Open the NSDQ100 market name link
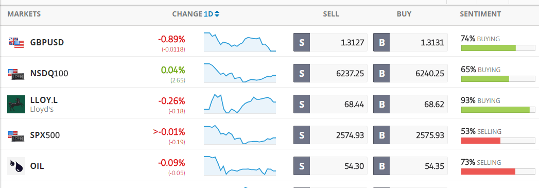539x188 pixels. tap(49, 74)
